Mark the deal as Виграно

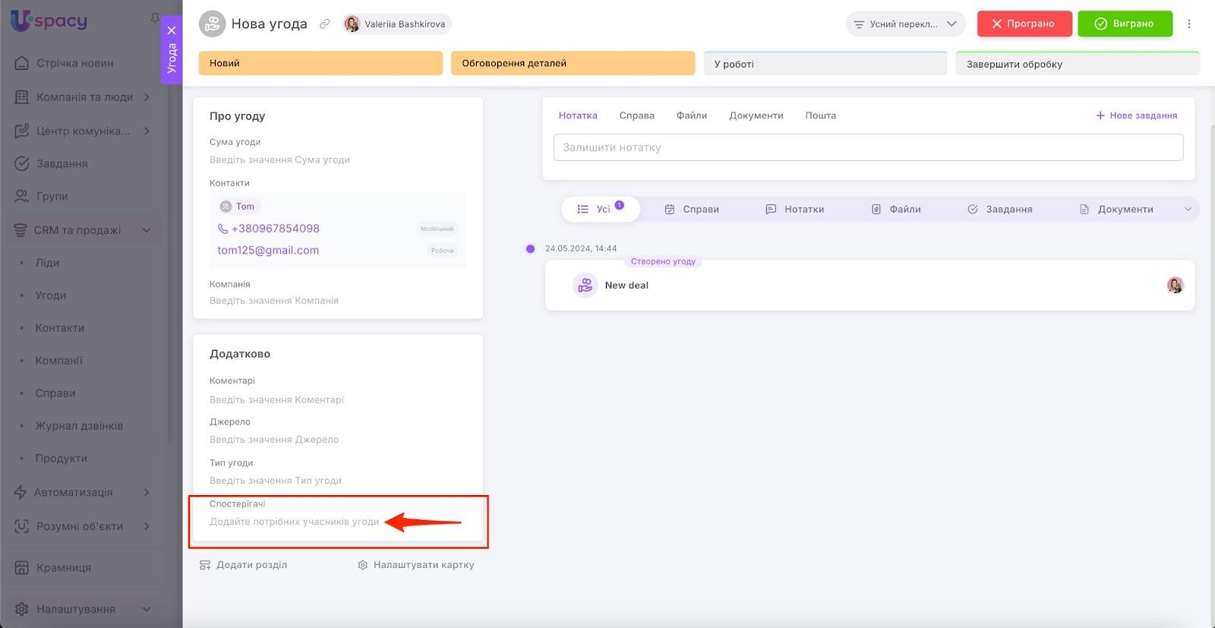click(1124, 24)
